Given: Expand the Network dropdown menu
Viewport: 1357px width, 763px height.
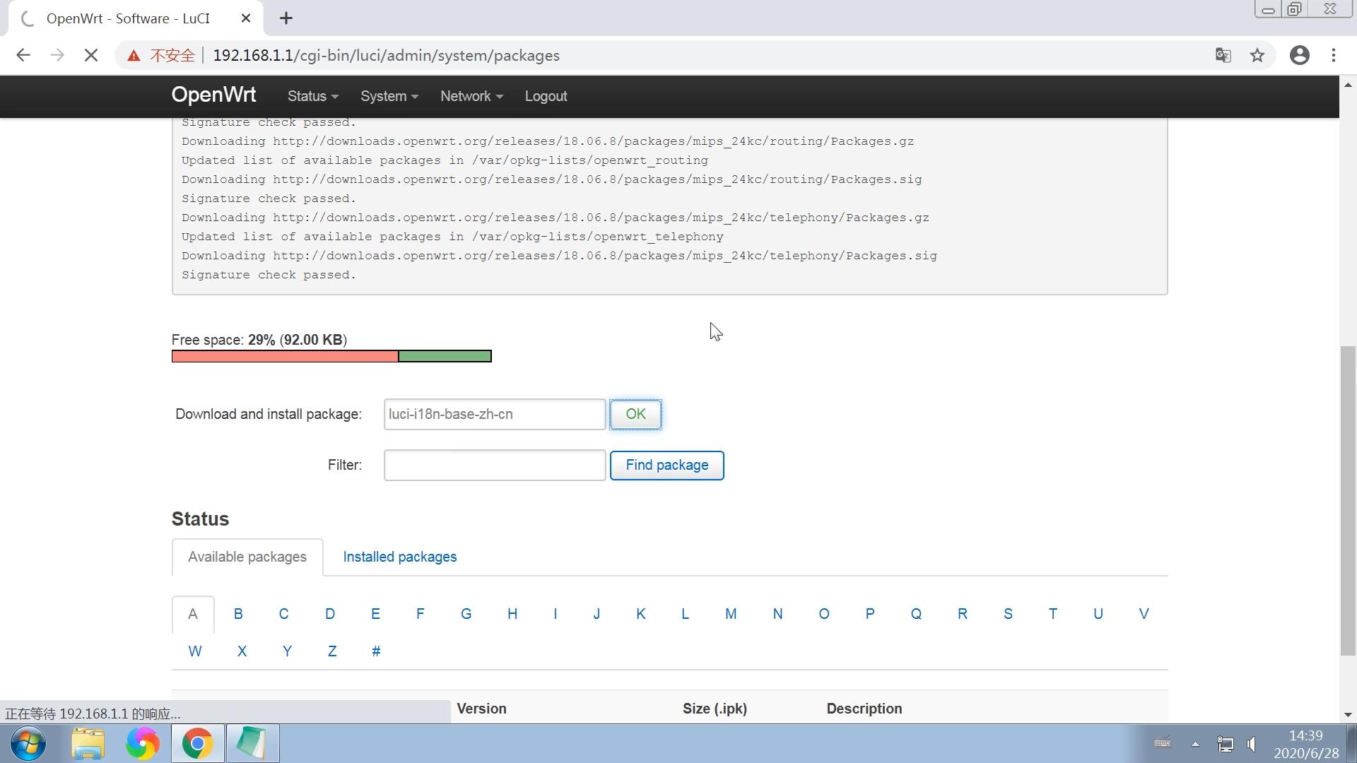Looking at the screenshot, I should click(x=471, y=96).
